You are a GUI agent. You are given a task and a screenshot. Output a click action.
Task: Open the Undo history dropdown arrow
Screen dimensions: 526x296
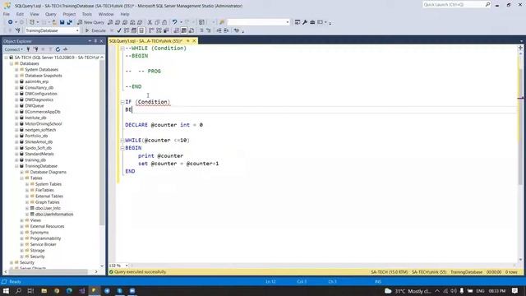181,22
